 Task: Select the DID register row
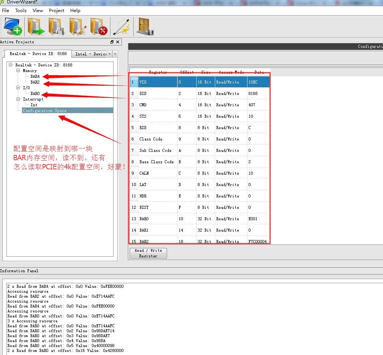pos(200,93)
